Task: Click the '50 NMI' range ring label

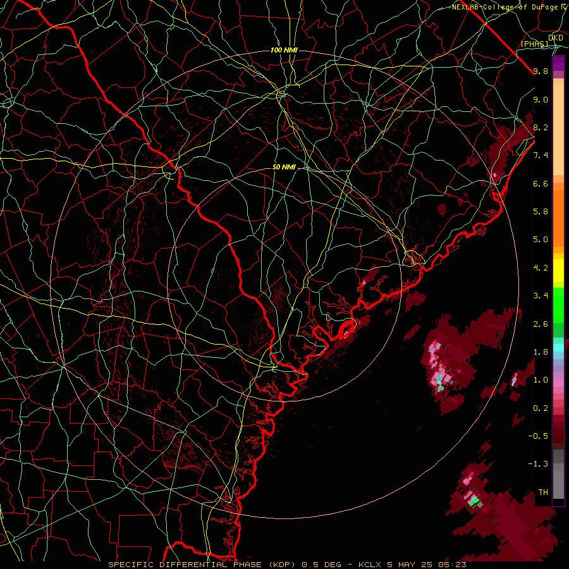Action: pos(284,167)
